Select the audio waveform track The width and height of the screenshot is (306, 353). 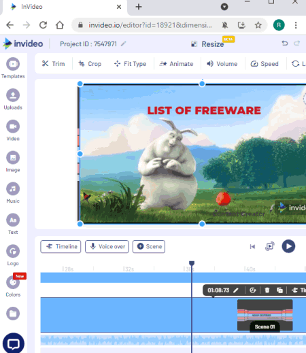point(173,340)
